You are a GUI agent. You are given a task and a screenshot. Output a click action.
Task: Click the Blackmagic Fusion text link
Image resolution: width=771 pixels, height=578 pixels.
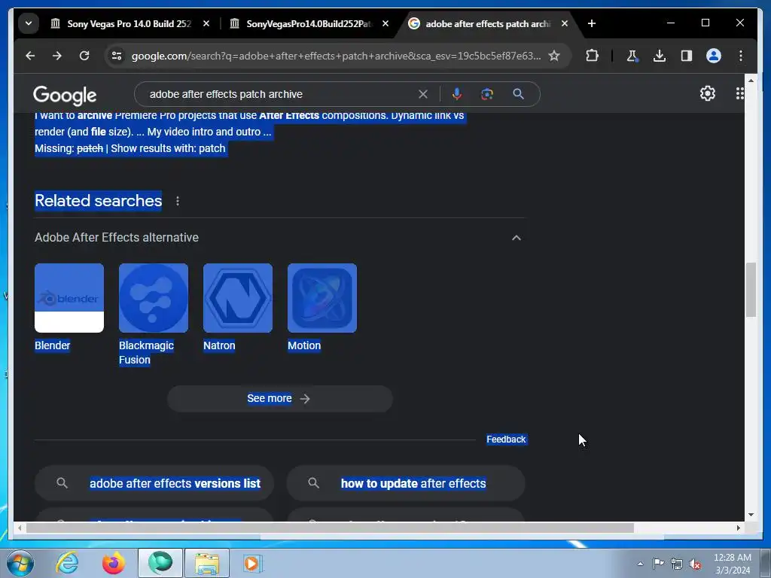147,352
